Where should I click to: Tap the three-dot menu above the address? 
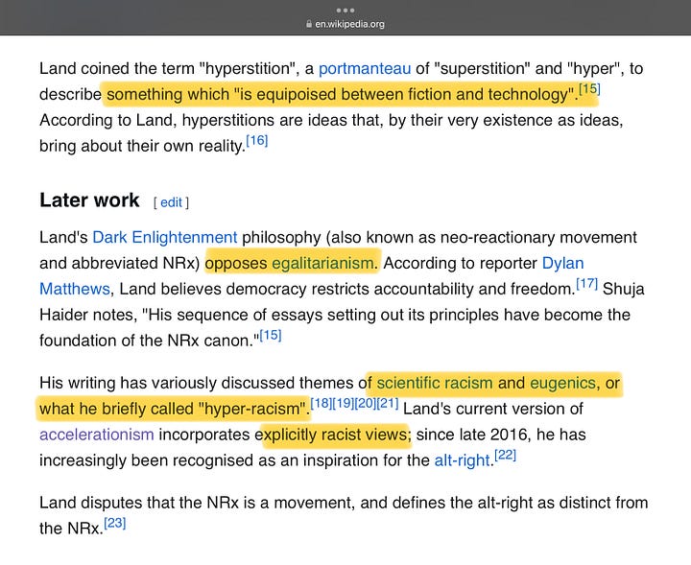coord(345,11)
